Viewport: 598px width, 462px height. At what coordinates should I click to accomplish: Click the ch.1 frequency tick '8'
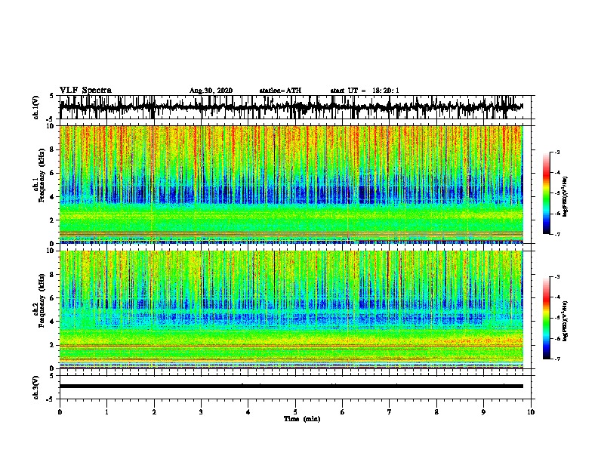click(54, 149)
